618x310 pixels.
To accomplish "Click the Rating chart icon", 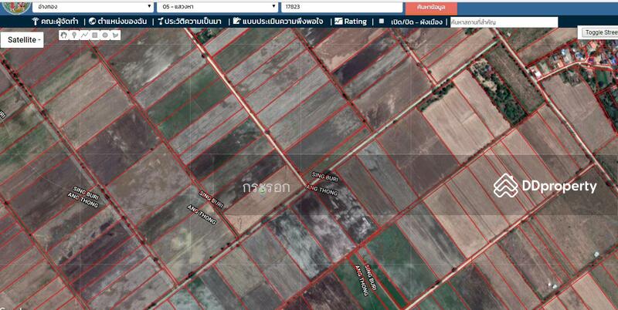I will pyautogui.click(x=338, y=22).
